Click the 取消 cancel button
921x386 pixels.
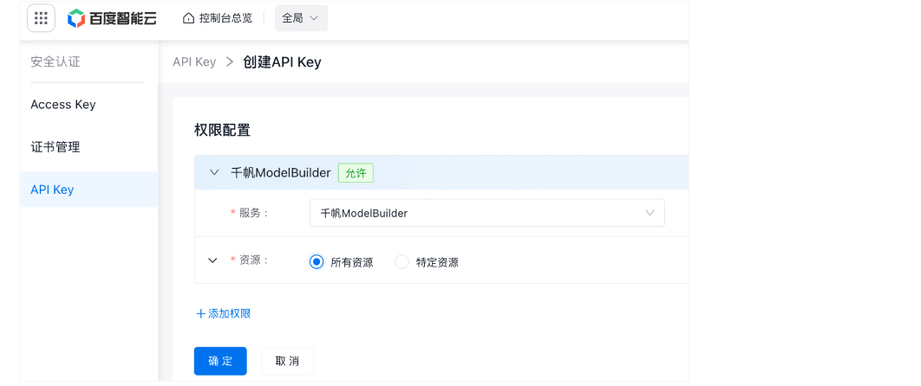pos(287,362)
